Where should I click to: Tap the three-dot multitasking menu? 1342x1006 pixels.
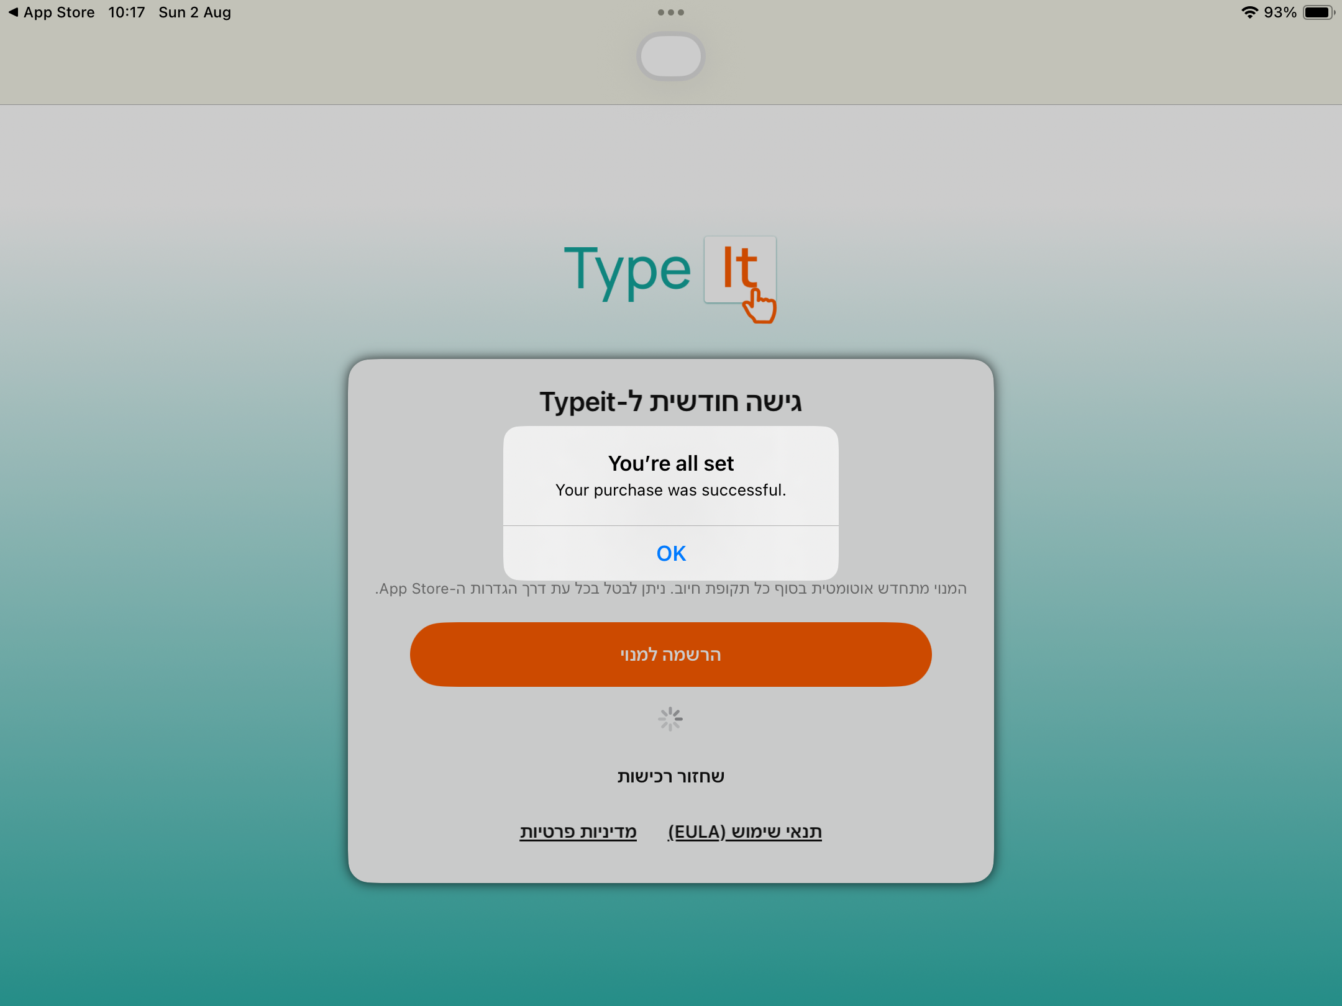[671, 12]
